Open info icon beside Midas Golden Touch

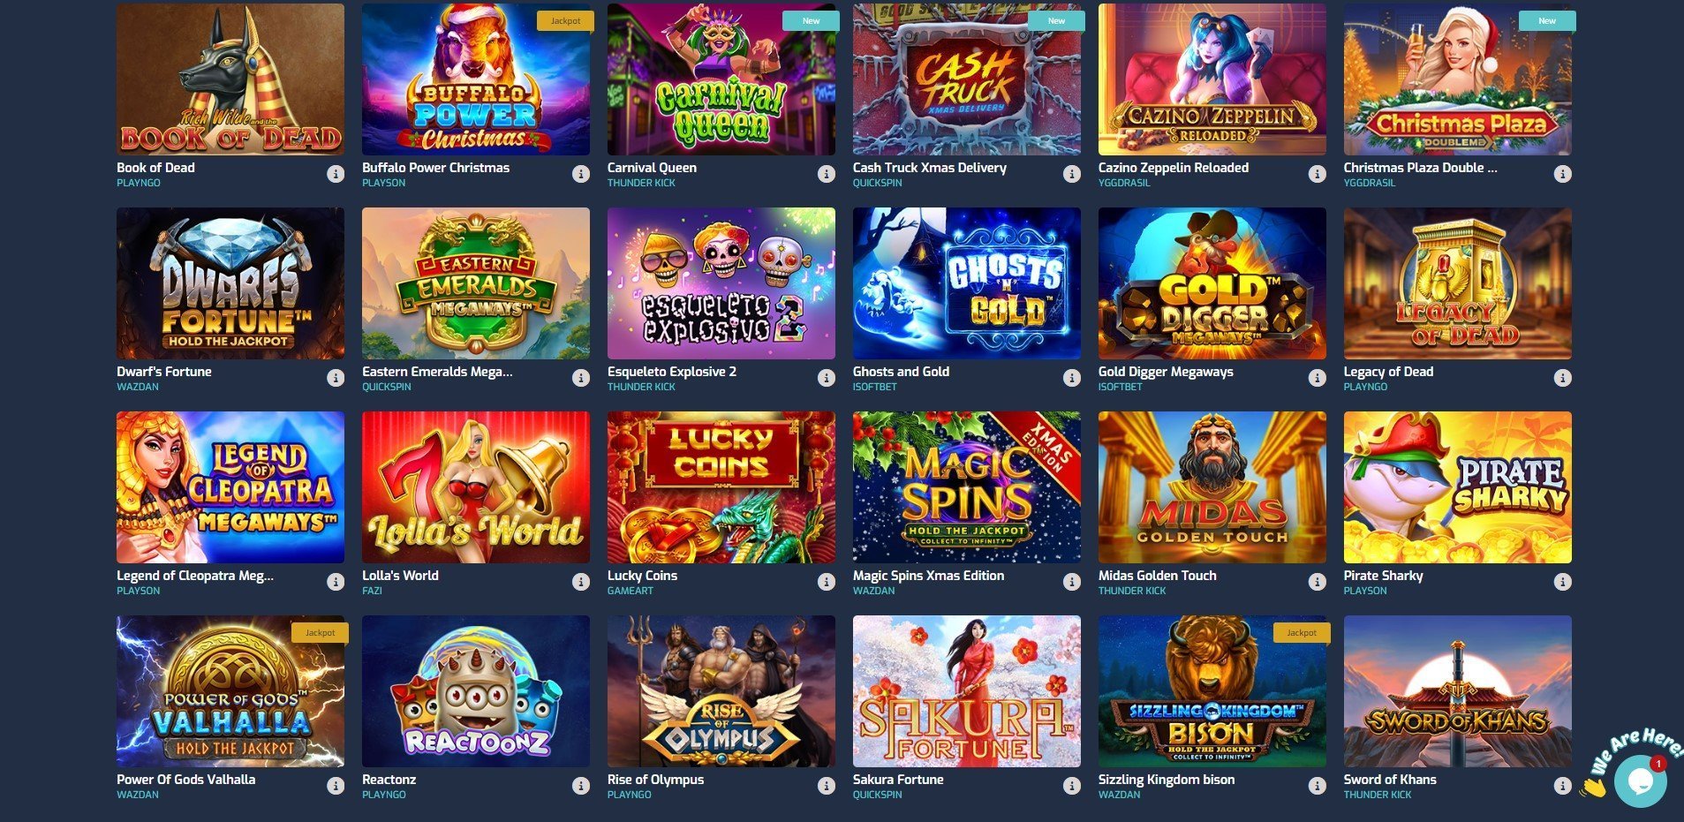click(x=1318, y=582)
